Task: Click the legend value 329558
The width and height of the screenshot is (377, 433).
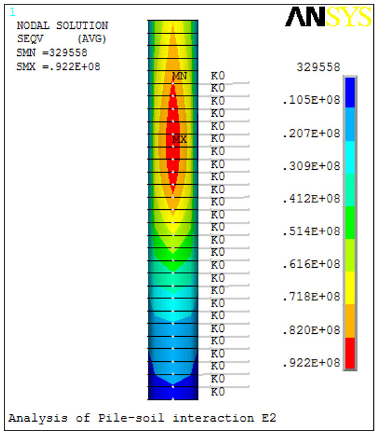Action: pyautogui.click(x=318, y=67)
